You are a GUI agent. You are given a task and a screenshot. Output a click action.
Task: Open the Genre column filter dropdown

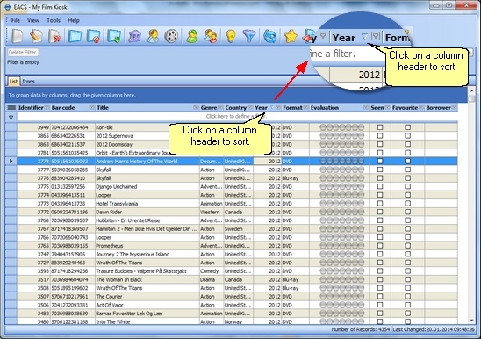[x=220, y=107]
